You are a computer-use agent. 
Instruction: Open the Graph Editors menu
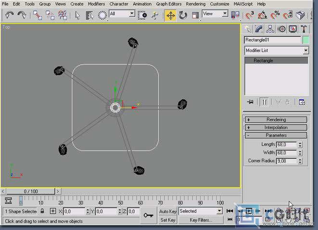tap(168, 4)
